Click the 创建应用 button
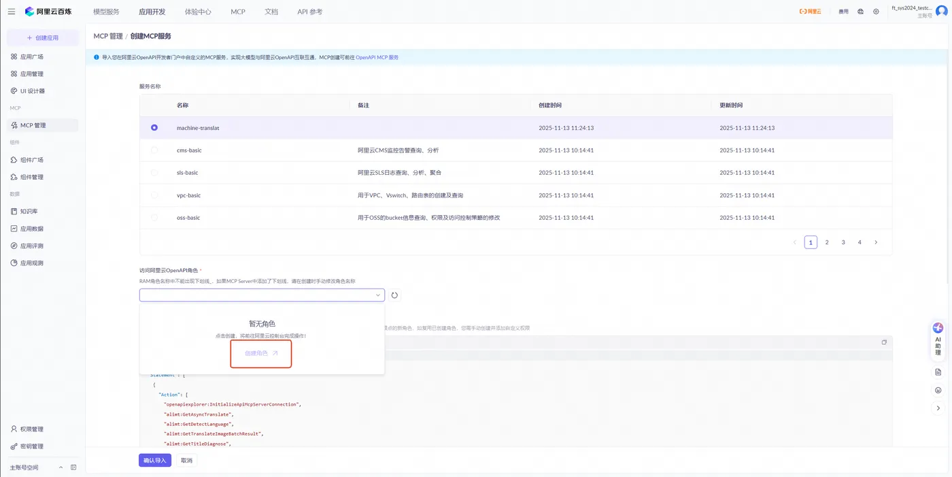Screen dimensions: 952x477 pyautogui.click(x=43, y=38)
